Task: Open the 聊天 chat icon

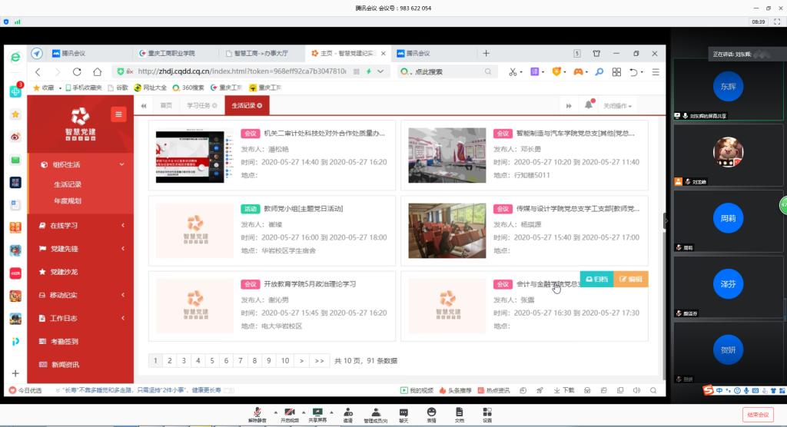Action: coord(403,412)
